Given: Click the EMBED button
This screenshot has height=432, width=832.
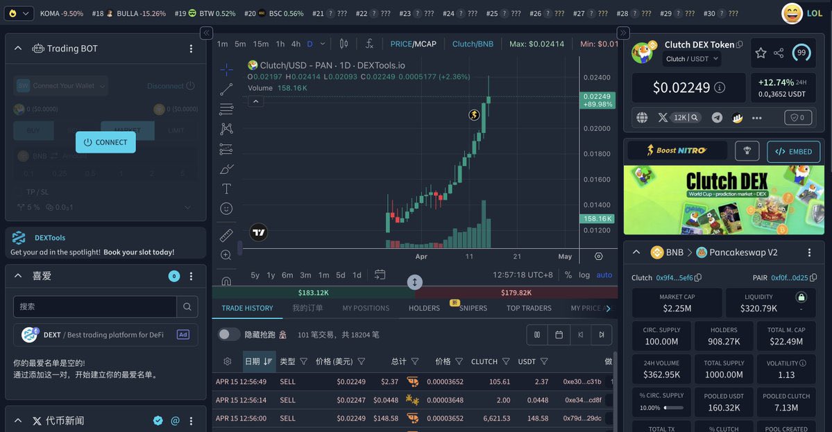Looking at the screenshot, I should (x=793, y=152).
